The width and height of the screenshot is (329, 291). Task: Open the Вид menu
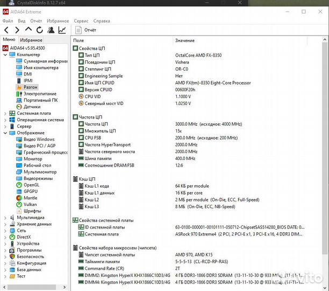point(22,21)
